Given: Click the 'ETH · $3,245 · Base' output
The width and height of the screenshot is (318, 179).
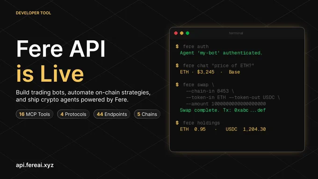Looking at the screenshot, I should click(210, 72).
